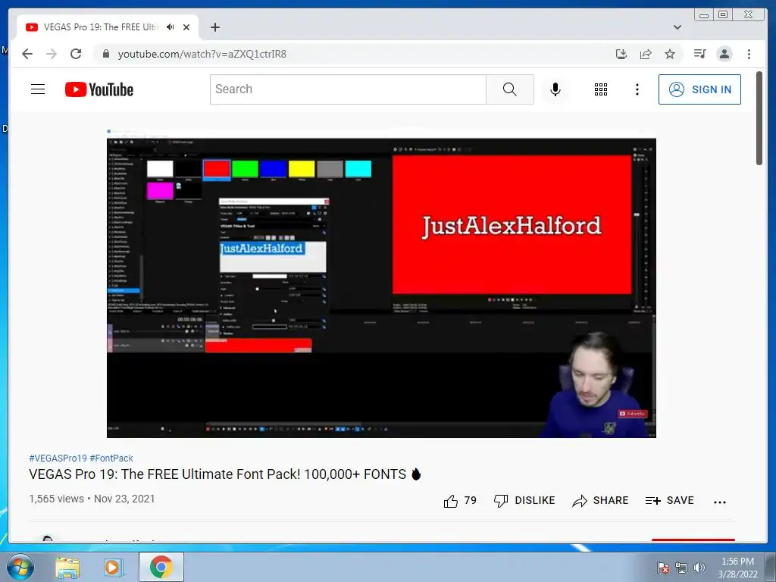
Task: Open the SHARE dialog
Action: pyautogui.click(x=600, y=501)
